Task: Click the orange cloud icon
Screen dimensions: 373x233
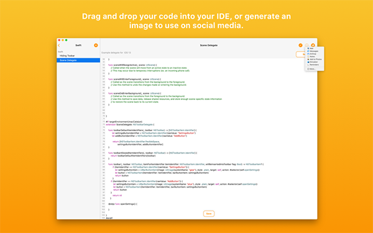Action: [313, 45]
